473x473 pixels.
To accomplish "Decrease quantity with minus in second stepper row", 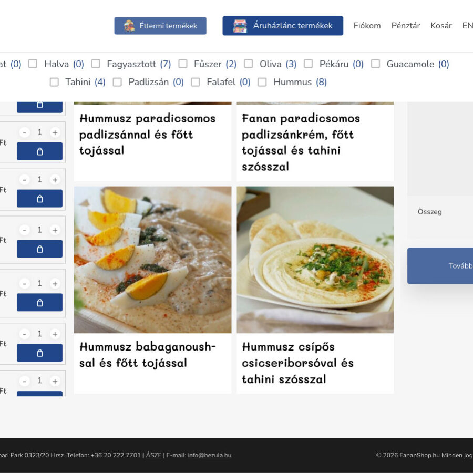I will click(x=25, y=180).
